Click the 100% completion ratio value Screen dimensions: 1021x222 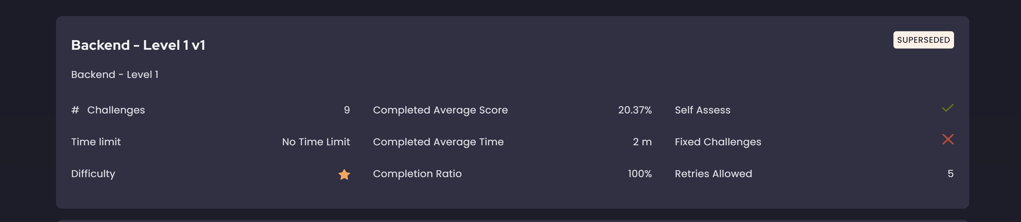coord(640,174)
